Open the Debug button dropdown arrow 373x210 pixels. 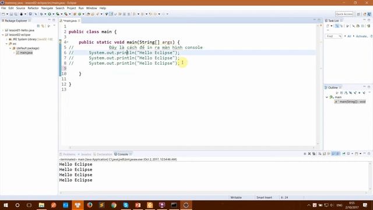(x=45, y=14)
